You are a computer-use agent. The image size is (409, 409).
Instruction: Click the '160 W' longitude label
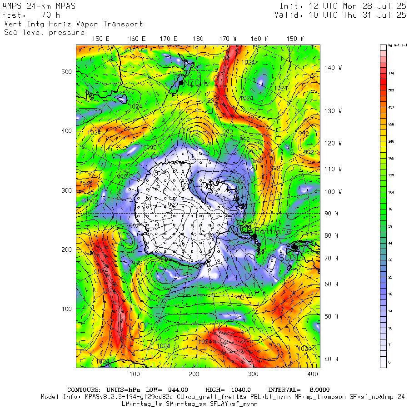(x=259, y=39)
